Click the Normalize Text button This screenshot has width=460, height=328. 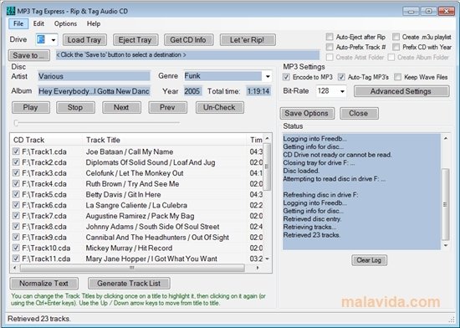44,284
